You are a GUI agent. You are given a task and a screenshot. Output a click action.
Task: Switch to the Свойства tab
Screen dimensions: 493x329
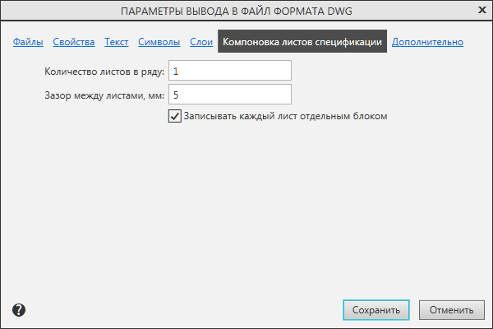[74, 42]
